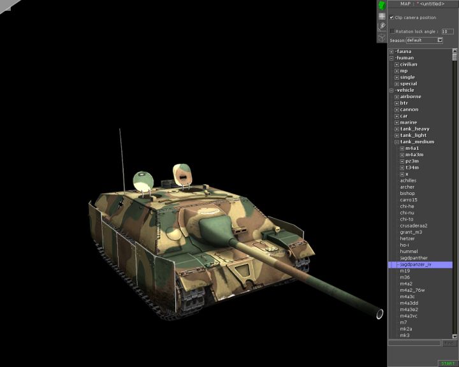Choose m4a2_76w from the list
Screen dimensions: 459x367
coord(414,291)
